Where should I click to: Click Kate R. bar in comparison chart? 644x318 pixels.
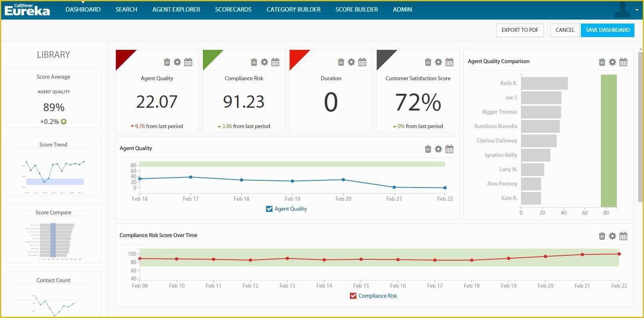531,198
